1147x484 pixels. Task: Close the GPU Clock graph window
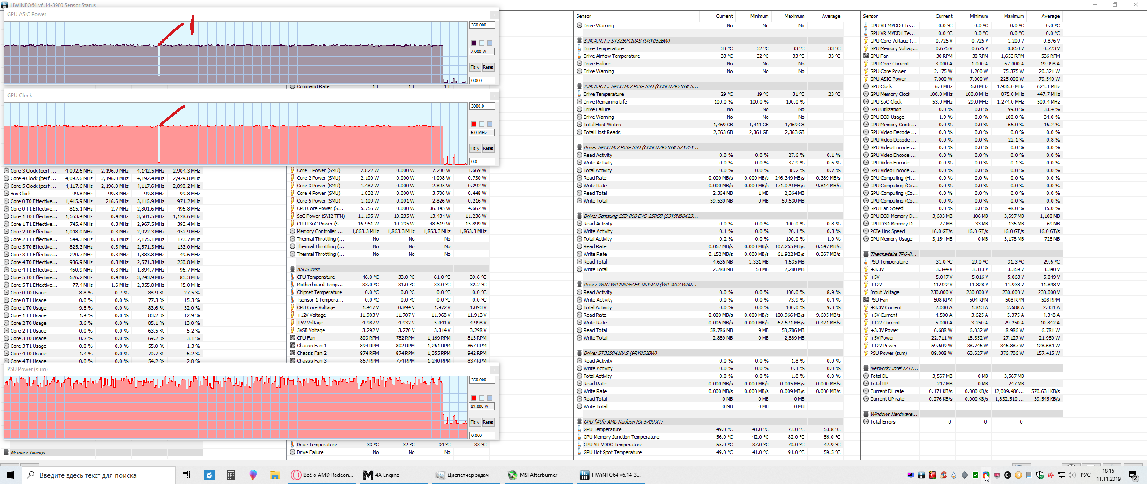pyautogui.click(x=494, y=96)
